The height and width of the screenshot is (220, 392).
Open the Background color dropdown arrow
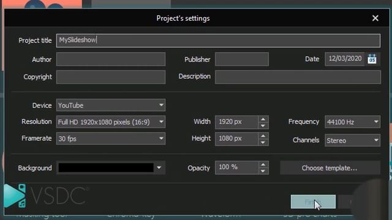coord(159,168)
